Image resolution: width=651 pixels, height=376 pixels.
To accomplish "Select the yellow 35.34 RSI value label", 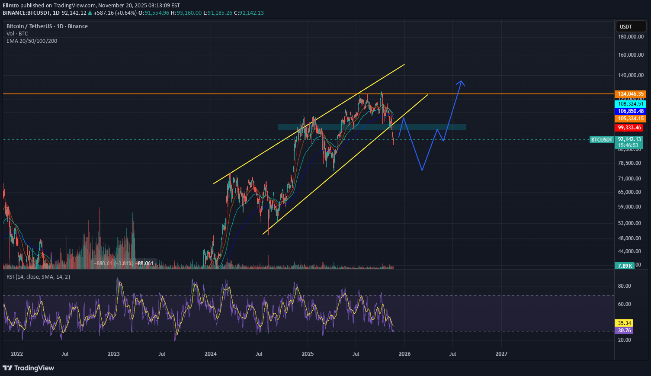I will click(624, 323).
